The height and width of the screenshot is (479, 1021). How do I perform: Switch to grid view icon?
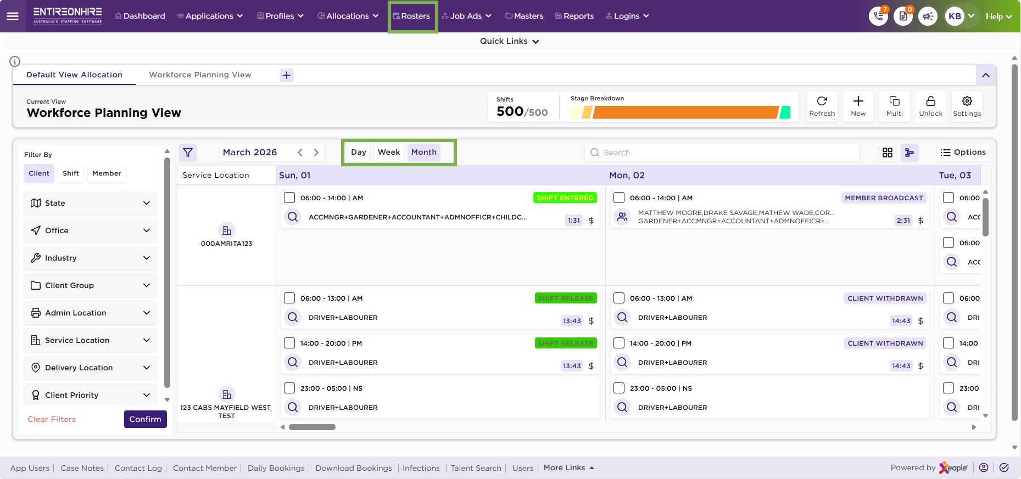(888, 153)
